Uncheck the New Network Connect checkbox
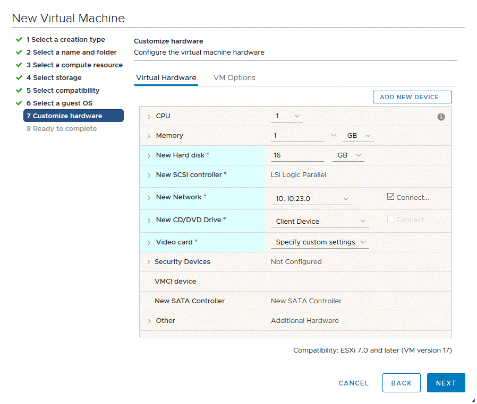Viewport: 477px width, 404px height. [391, 197]
